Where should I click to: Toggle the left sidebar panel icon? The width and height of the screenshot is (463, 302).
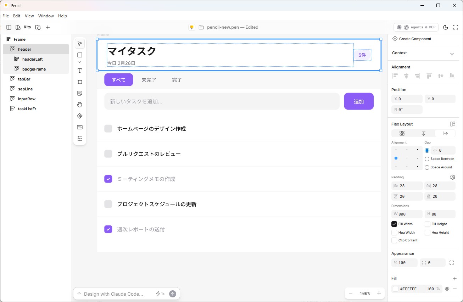(x=9, y=27)
